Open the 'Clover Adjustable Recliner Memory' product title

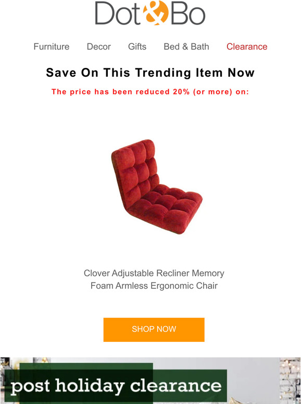(154, 273)
